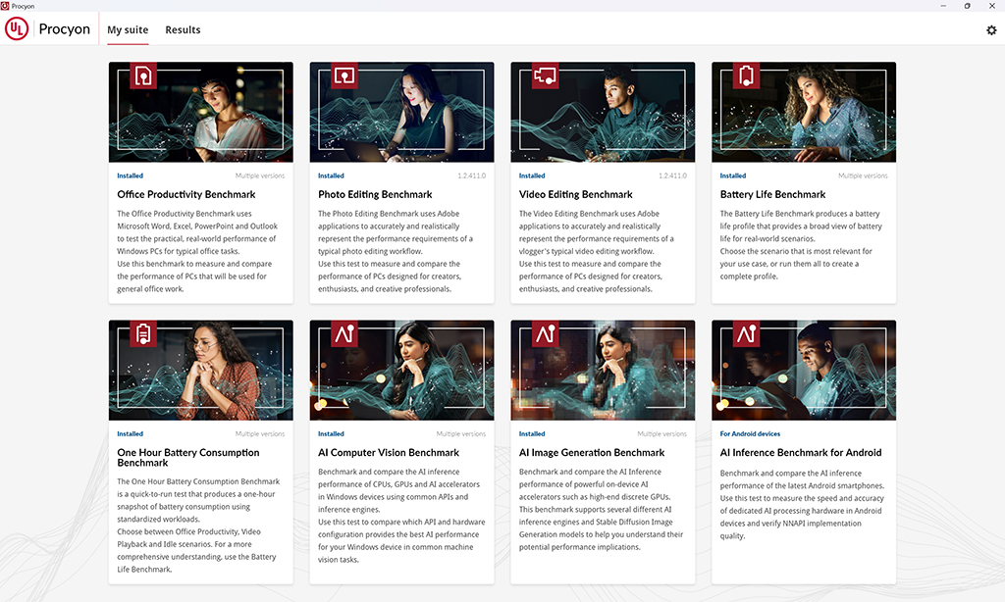Switch to the Results tab
1005x602 pixels.
point(183,29)
